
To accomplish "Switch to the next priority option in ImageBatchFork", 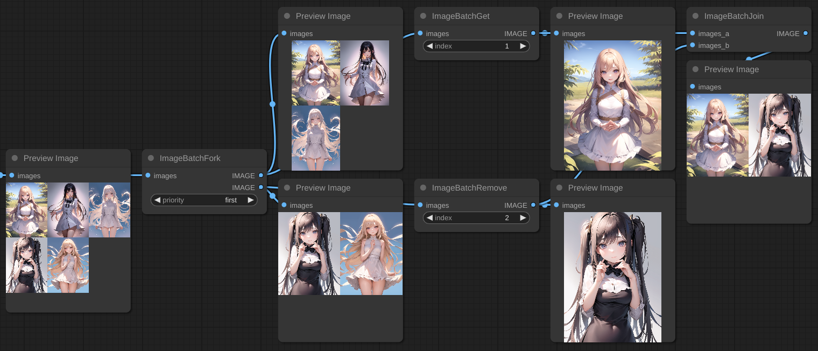I will (250, 200).
